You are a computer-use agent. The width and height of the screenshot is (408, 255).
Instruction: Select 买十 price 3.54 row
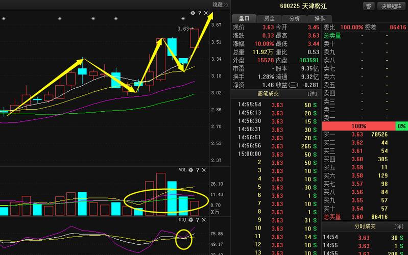pos(365,209)
